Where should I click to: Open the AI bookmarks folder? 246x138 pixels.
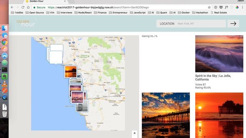tap(173, 13)
